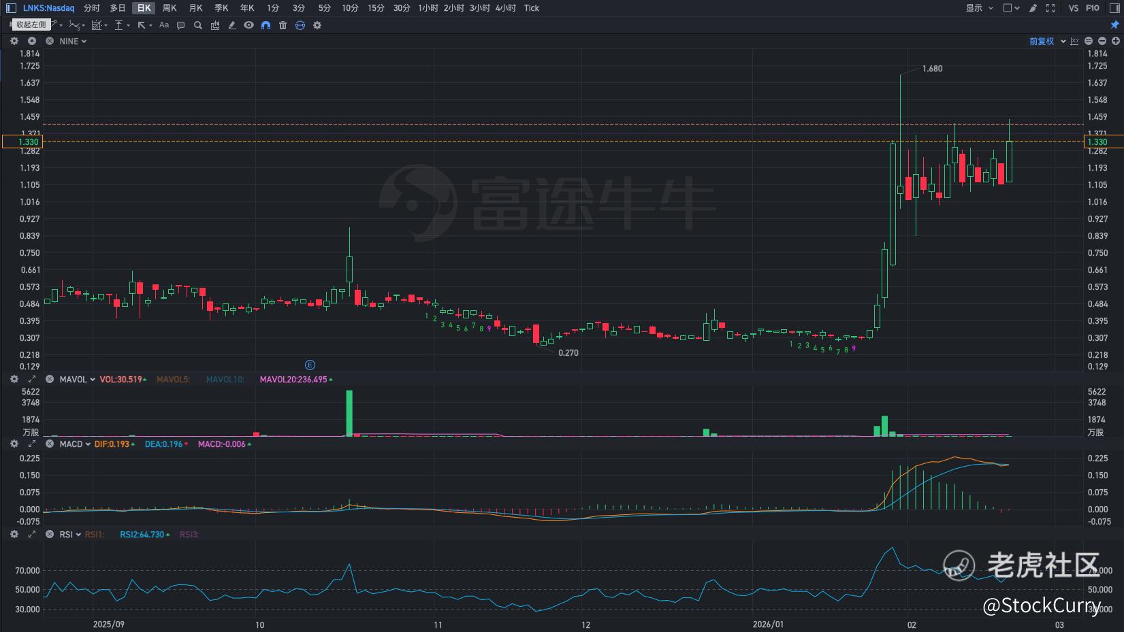Switch to the 1分 minute chart
This screenshot has height=632, width=1124.
273,8
